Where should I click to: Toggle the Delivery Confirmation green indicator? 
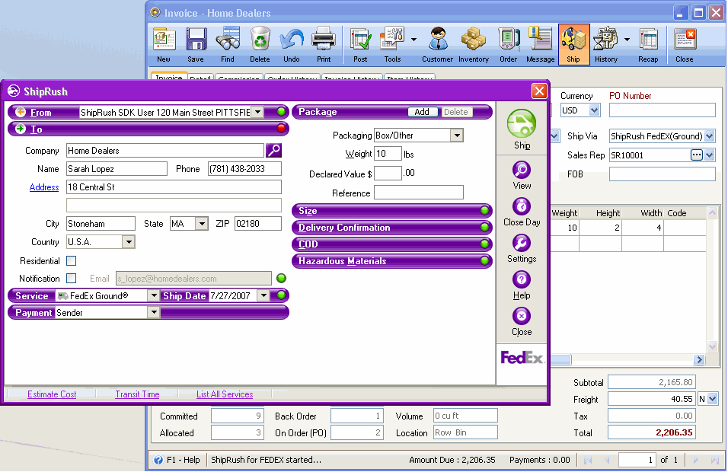coord(485,228)
